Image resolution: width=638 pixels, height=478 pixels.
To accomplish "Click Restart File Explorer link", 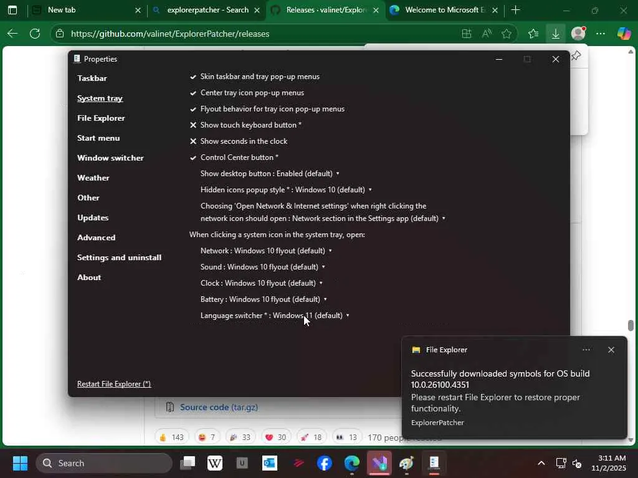I will coord(114,384).
